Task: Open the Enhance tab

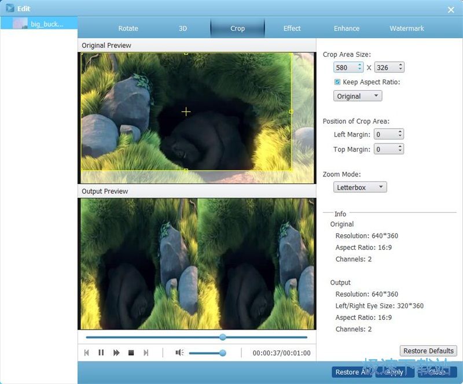Action: point(347,28)
